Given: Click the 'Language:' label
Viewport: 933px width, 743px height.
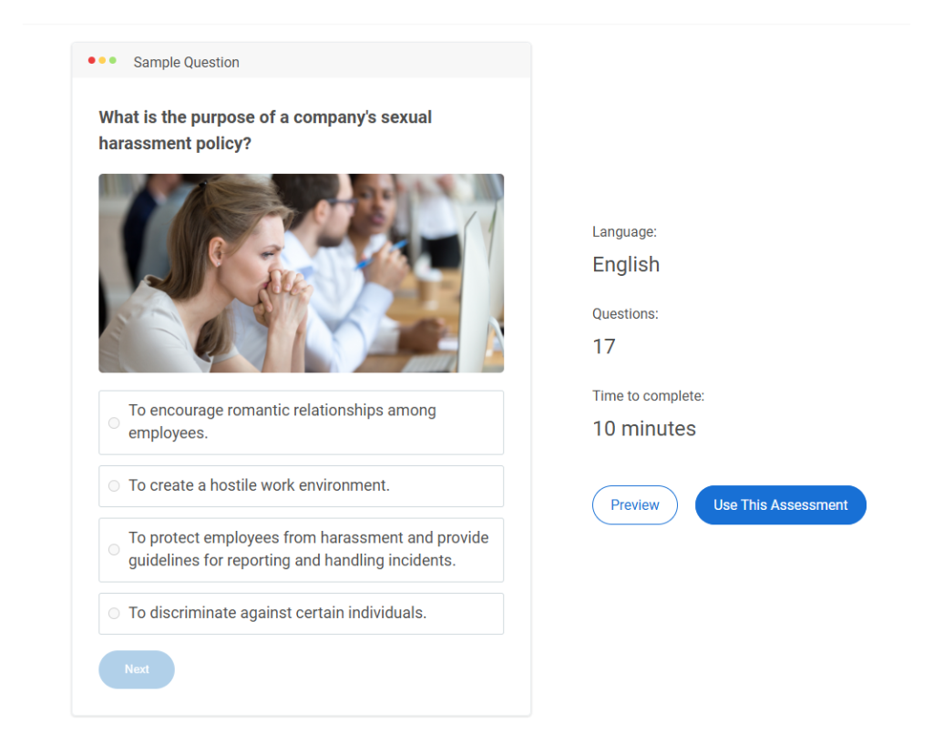Looking at the screenshot, I should point(624,232).
